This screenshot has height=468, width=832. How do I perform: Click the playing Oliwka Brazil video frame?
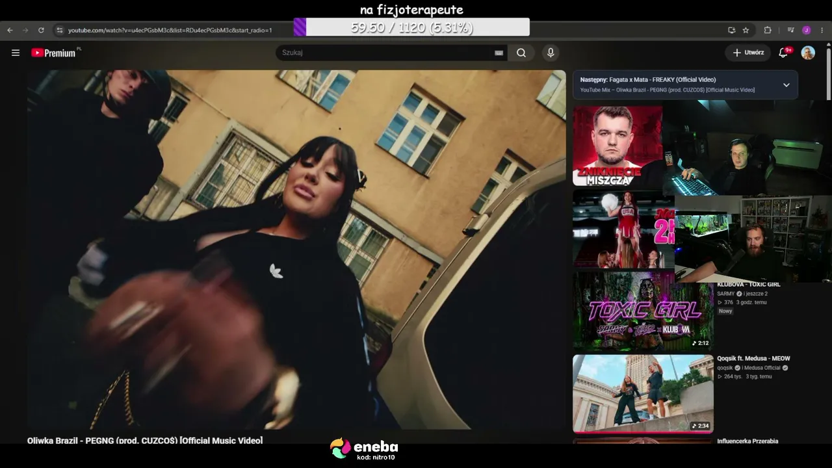pyautogui.click(x=296, y=250)
